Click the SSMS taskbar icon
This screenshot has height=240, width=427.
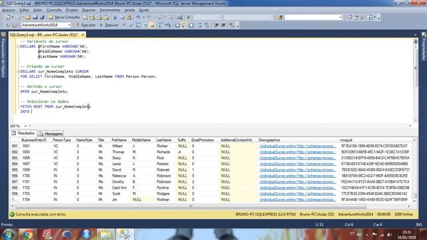click(125, 234)
